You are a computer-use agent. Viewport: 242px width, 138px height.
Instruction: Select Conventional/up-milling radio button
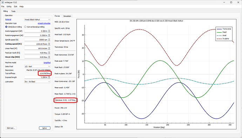tap(34, 27)
